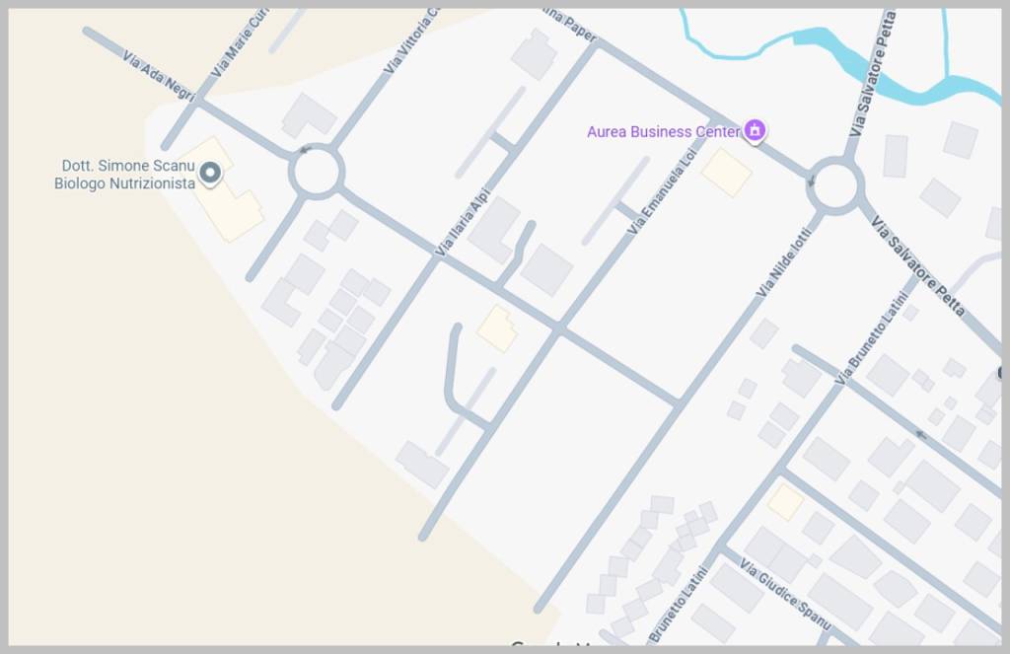Click the roundabout near Via Ada Negri

(x=317, y=172)
